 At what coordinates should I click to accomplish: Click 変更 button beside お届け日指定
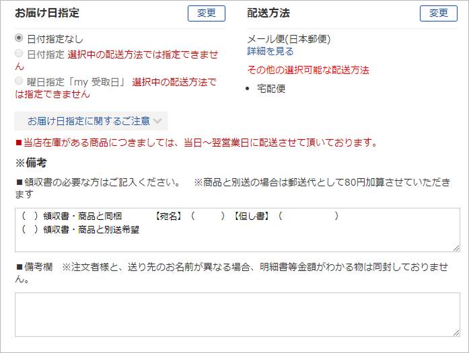tap(207, 13)
